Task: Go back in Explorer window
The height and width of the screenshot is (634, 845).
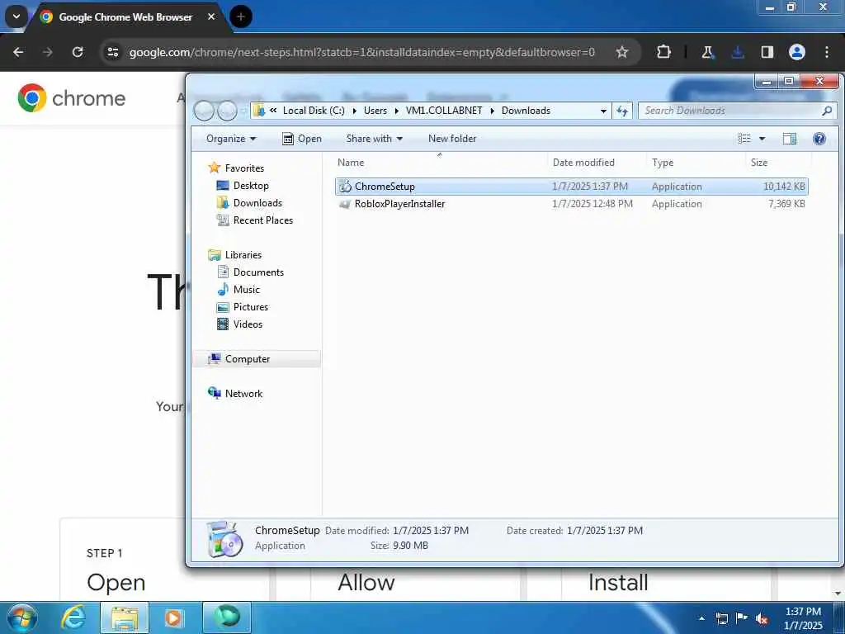Action: [x=205, y=111]
